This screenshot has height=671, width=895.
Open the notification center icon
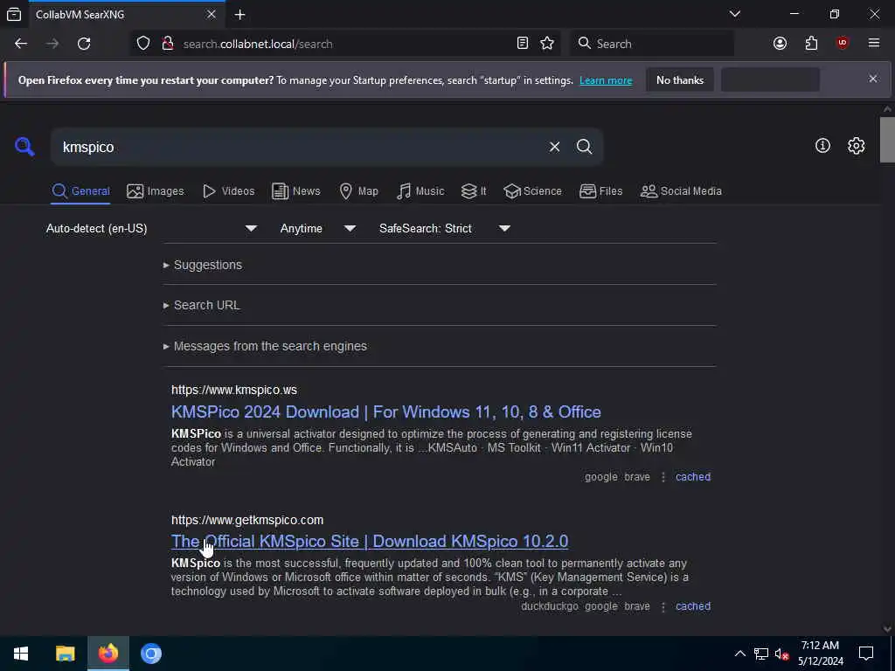point(866,654)
